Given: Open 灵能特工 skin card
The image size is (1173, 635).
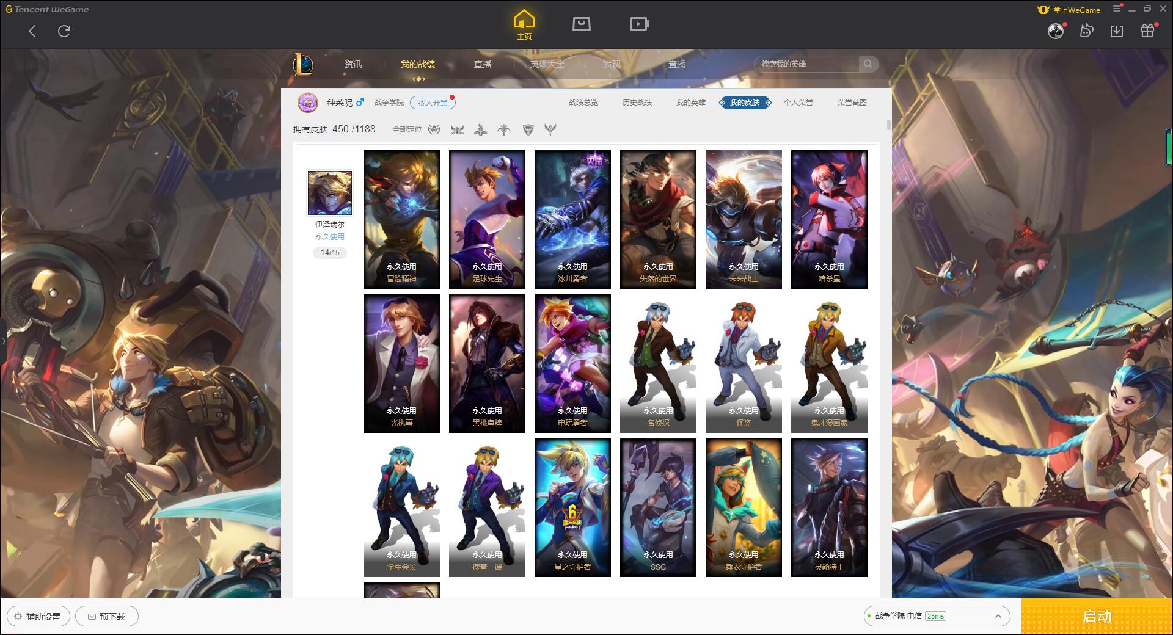Looking at the screenshot, I should [829, 507].
